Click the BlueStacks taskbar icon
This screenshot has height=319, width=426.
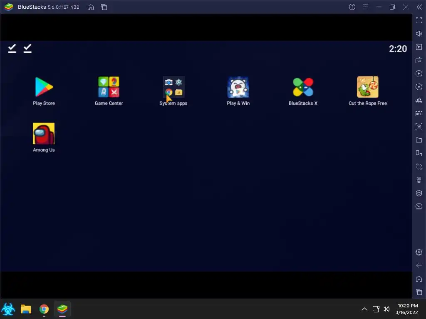click(62, 309)
